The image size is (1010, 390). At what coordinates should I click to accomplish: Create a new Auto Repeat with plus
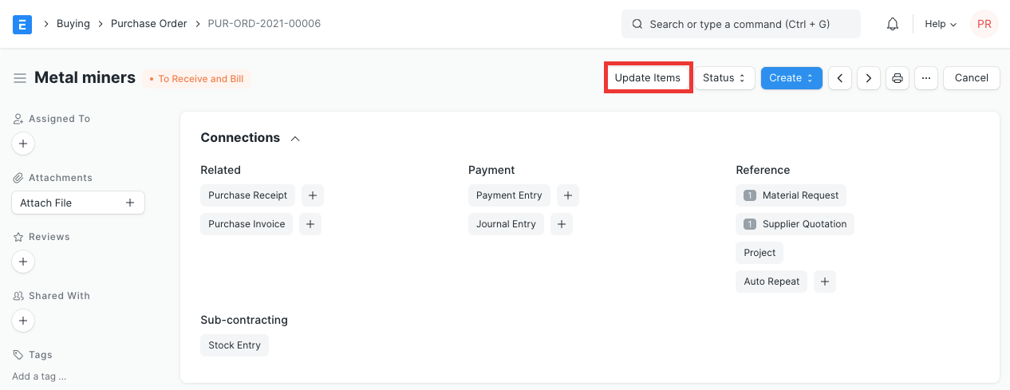click(x=824, y=282)
